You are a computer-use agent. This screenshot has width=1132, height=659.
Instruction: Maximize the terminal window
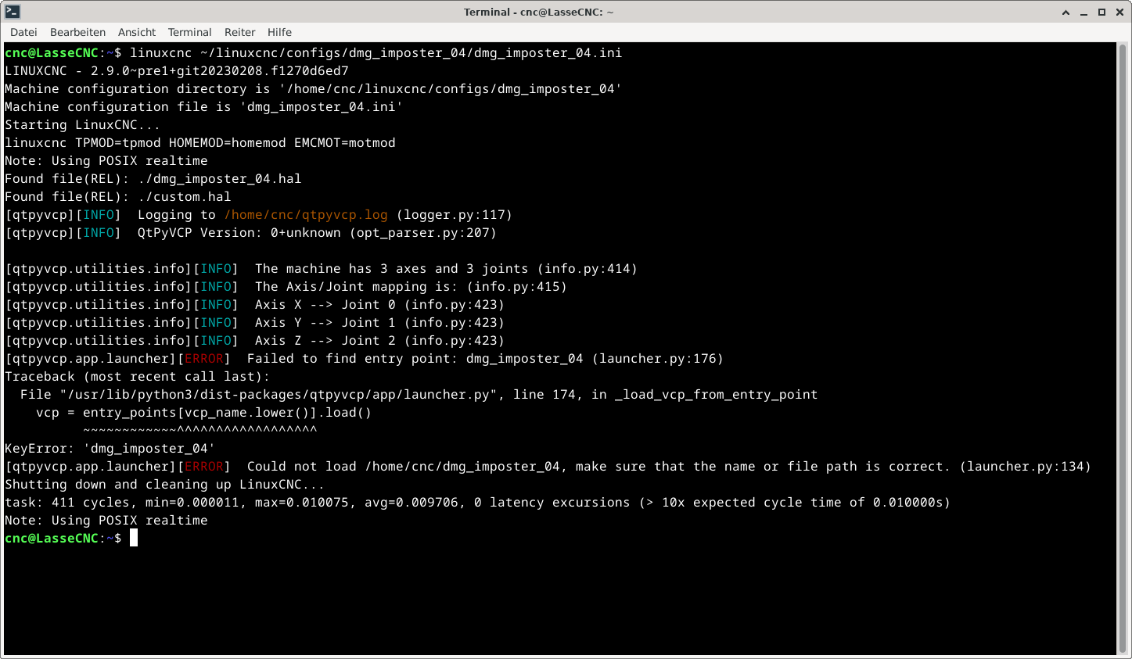[1101, 13]
